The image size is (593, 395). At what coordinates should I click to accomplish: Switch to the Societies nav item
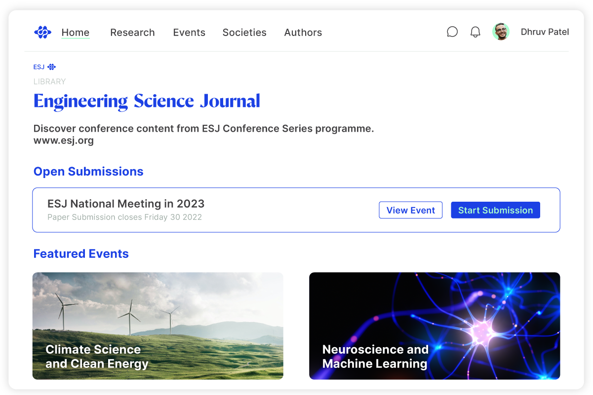244,33
